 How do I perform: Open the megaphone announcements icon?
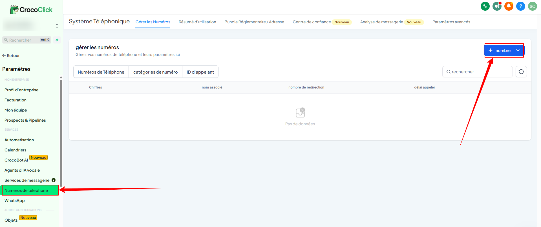[497, 6]
